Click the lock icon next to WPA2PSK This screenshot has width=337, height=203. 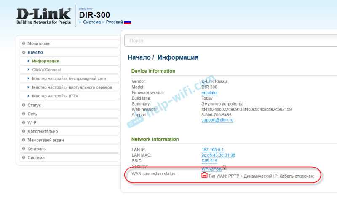224,167
